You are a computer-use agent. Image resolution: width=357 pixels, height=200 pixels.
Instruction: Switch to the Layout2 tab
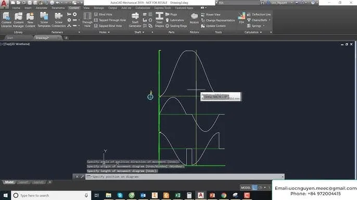[x=39, y=182]
